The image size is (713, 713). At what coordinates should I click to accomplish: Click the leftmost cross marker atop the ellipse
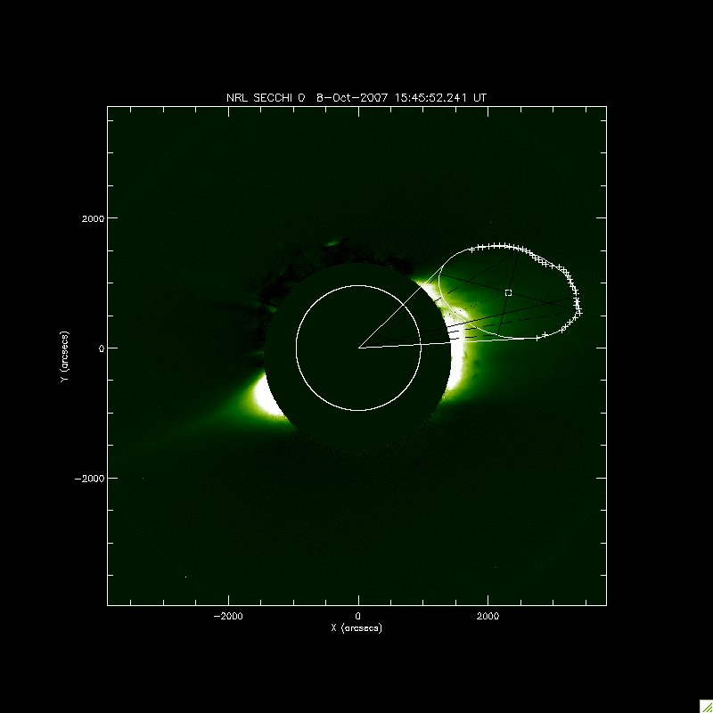point(471,250)
